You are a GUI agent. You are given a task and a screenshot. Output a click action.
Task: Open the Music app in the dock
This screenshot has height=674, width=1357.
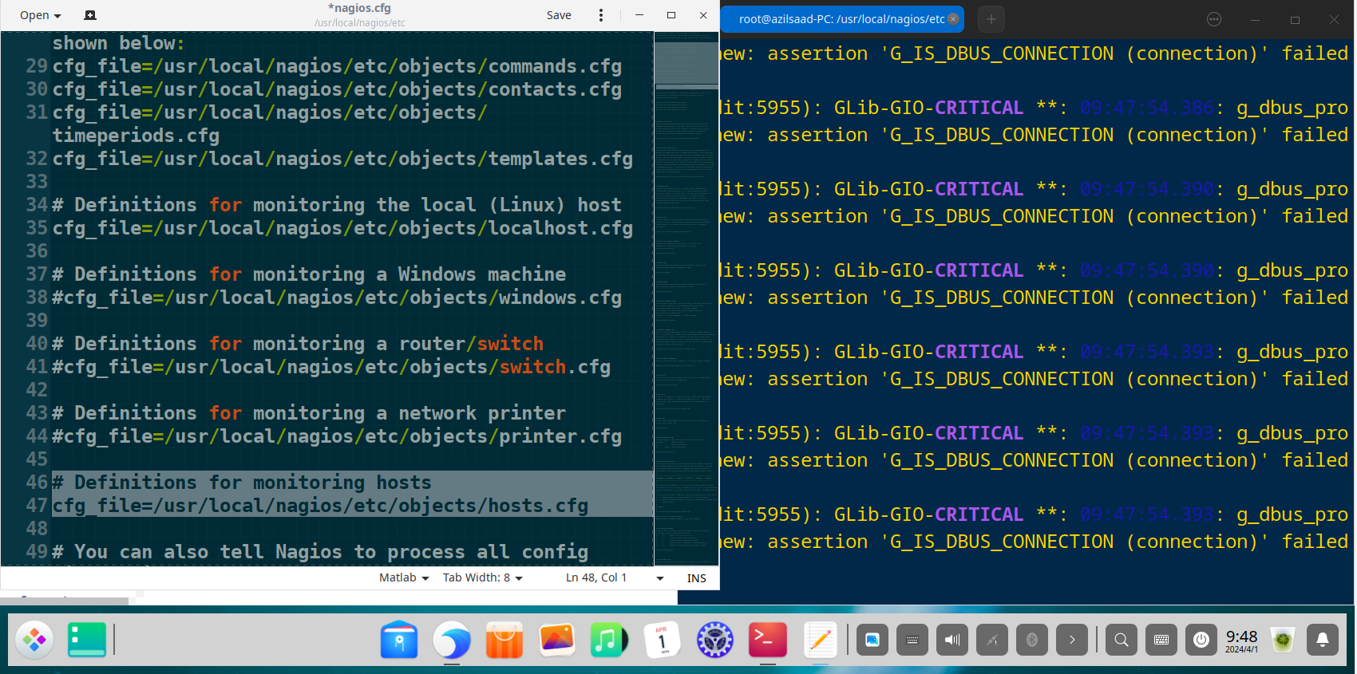pyautogui.click(x=609, y=640)
